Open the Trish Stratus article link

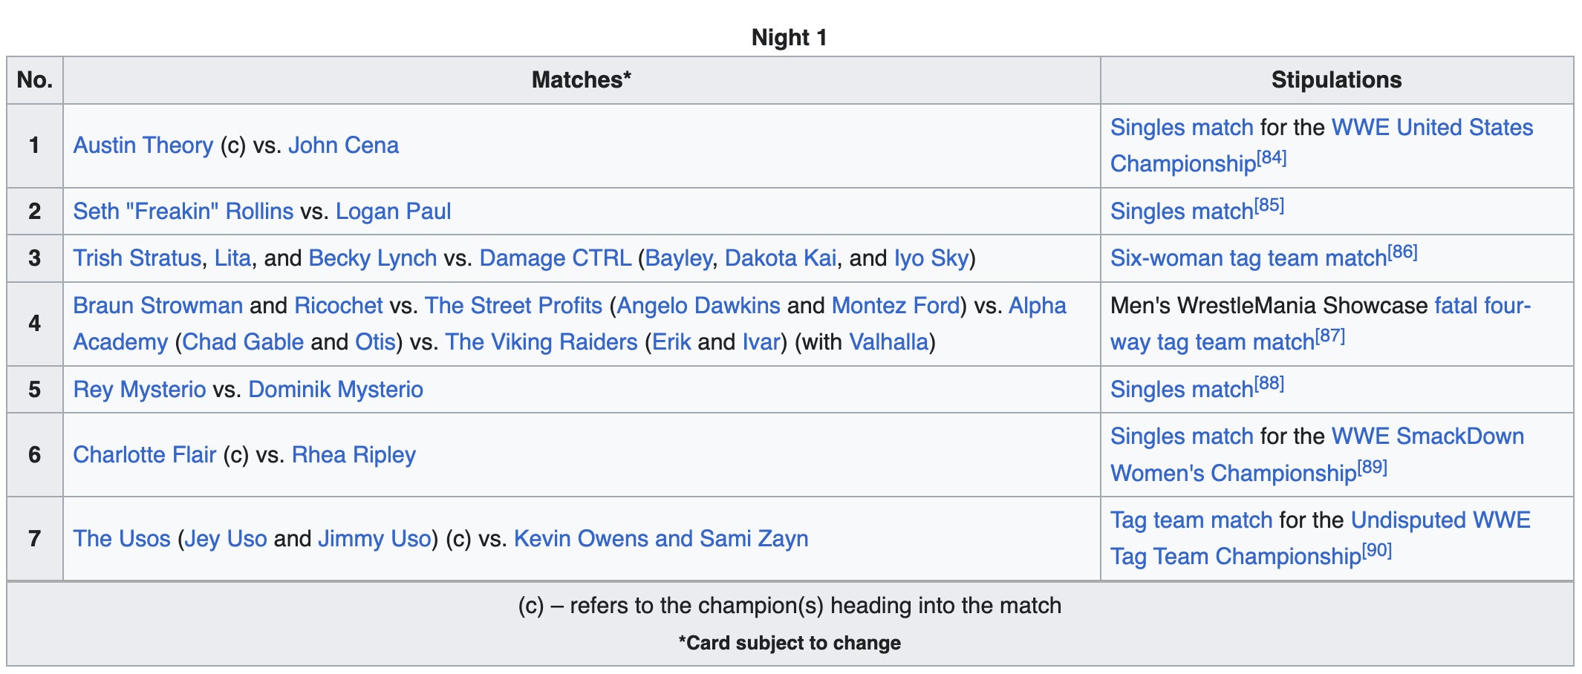pos(137,258)
